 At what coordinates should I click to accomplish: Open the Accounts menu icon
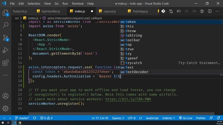(x=6, y=96)
